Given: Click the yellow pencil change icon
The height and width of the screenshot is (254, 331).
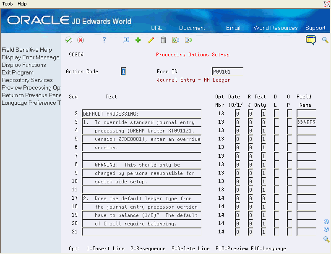Looking at the screenshot, I should point(151,40).
